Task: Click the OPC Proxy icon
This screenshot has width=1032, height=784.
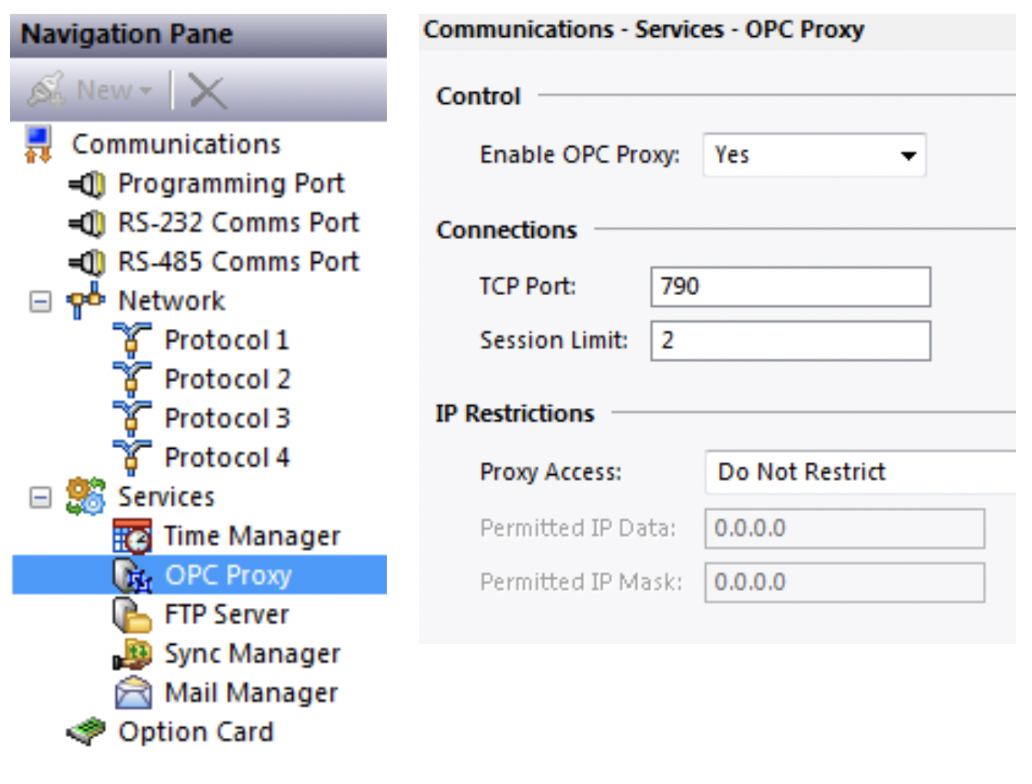Action: 132,576
